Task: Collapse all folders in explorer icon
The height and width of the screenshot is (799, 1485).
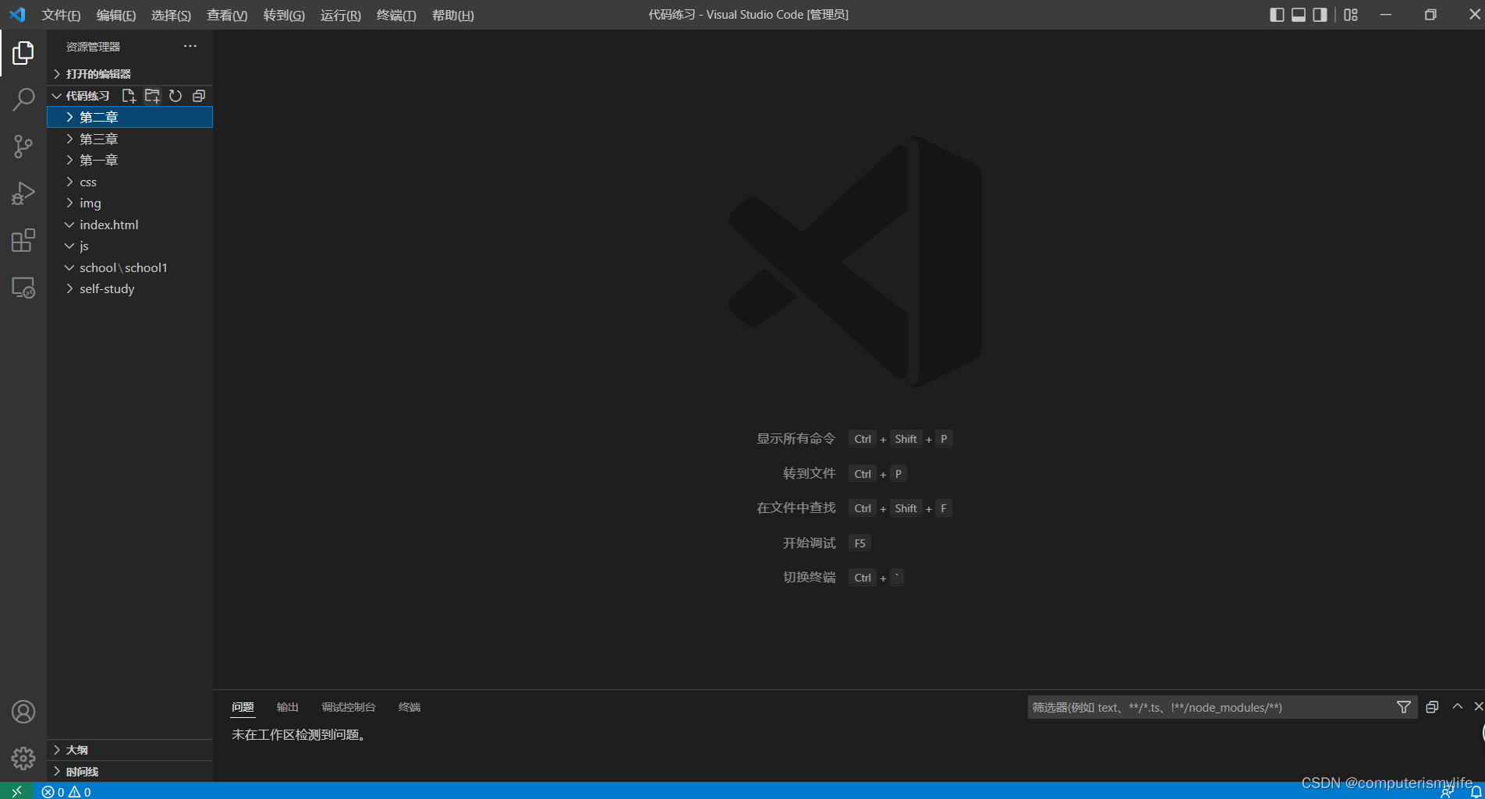Action: point(199,96)
